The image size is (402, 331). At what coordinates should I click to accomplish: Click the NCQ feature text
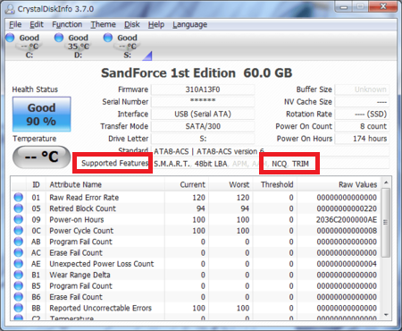coord(280,164)
